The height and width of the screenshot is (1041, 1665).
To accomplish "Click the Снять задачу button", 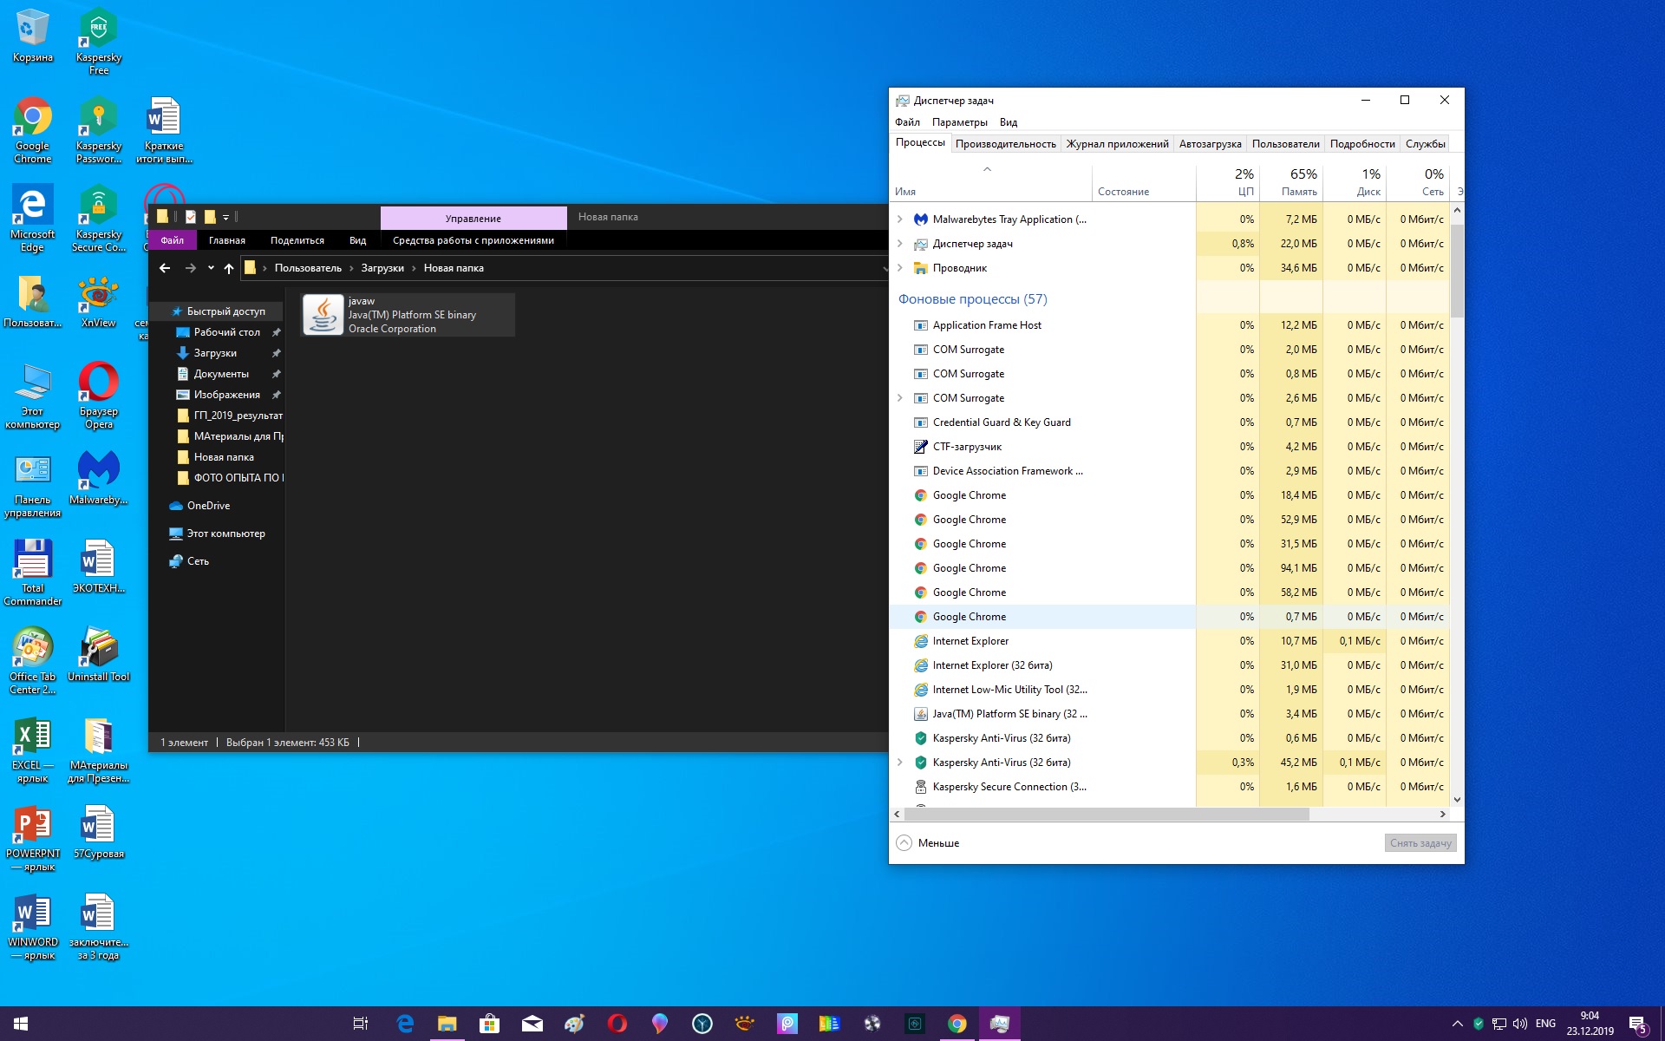I will [1420, 843].
